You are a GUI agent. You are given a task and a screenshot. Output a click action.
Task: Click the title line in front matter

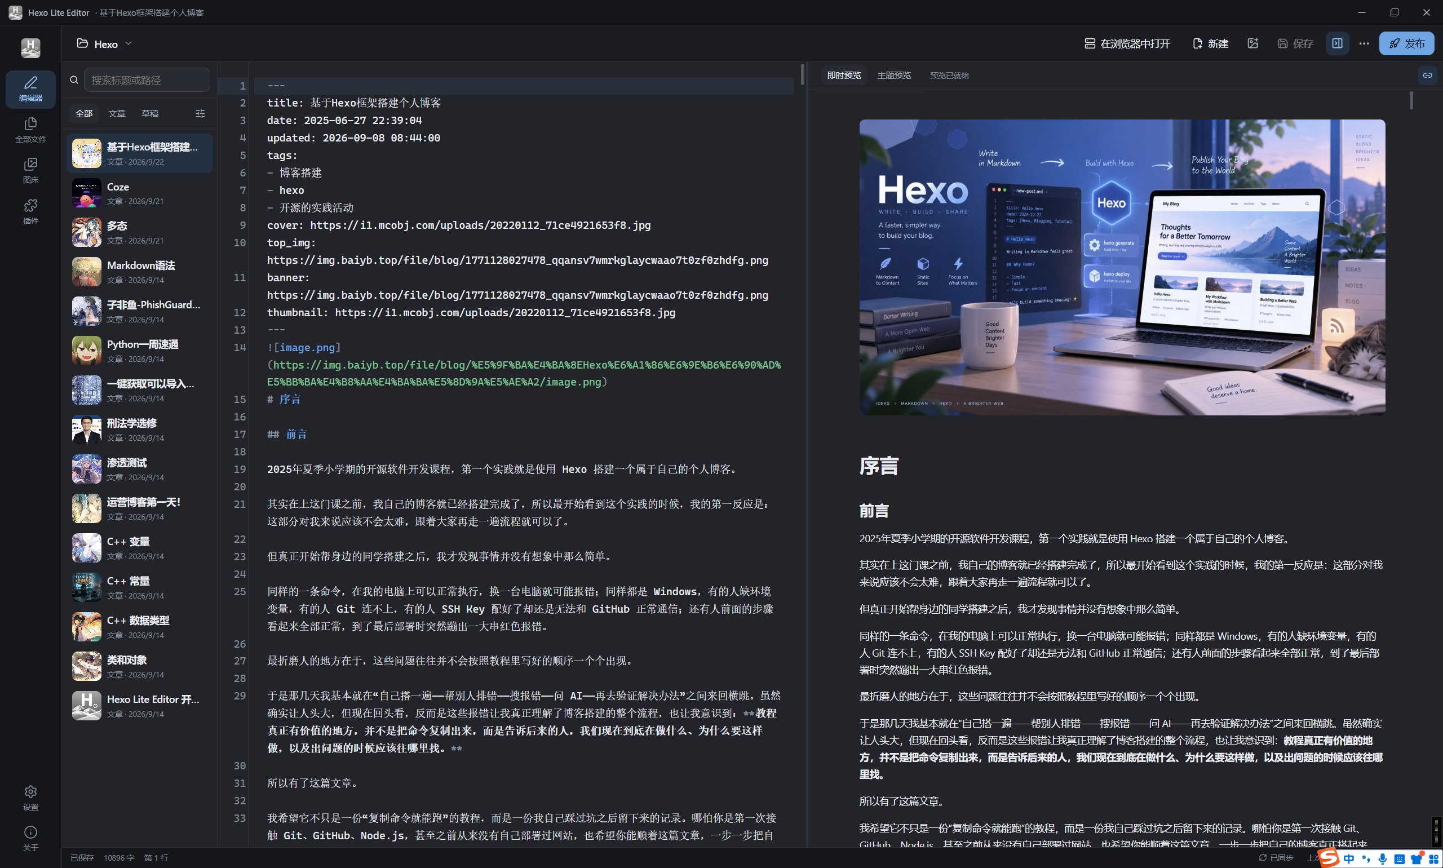coord(354,103)
